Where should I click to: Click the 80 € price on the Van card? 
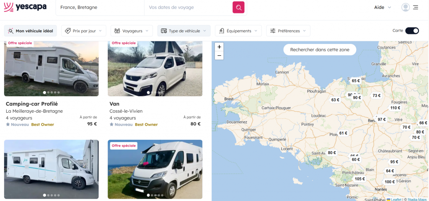(196, 124)
